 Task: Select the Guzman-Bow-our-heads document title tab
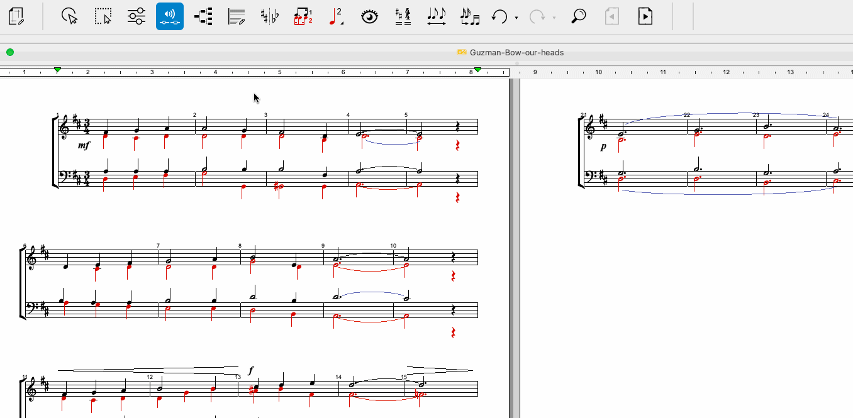pos(516,52)
